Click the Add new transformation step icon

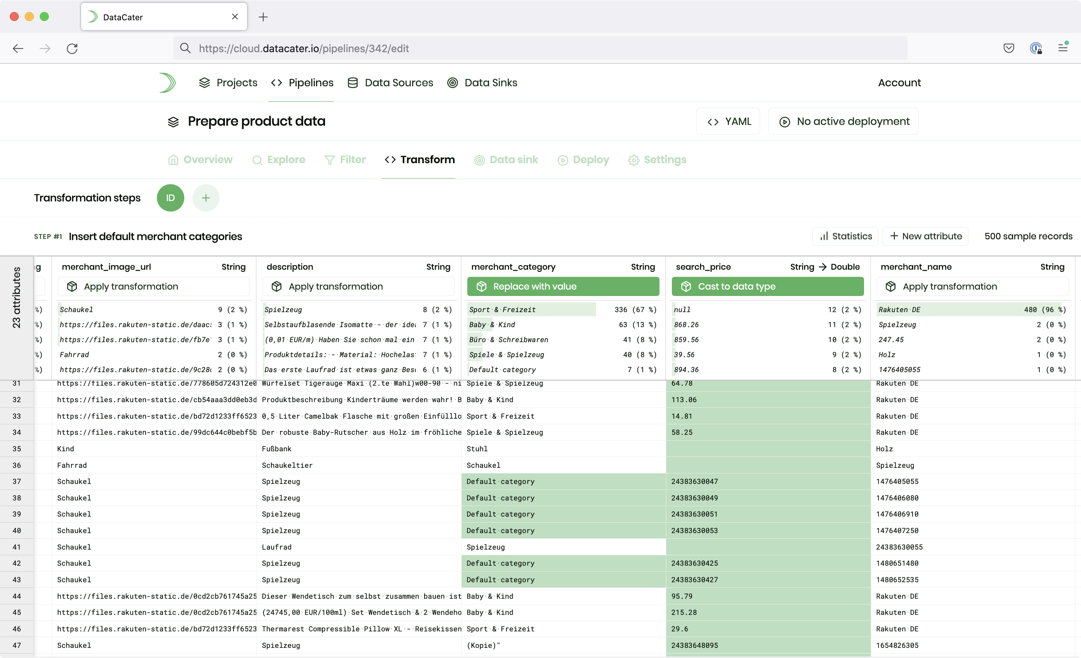[205, 197]
